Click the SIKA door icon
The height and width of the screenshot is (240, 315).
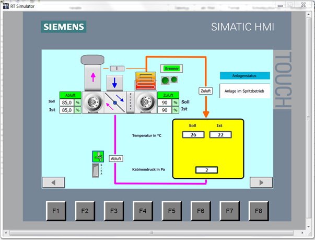[x=96, y=170]
